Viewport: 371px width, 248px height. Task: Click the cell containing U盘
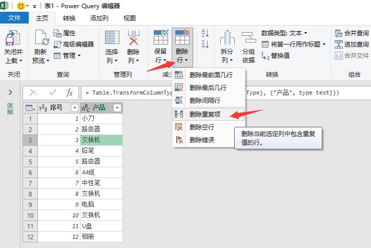point(101,226)
